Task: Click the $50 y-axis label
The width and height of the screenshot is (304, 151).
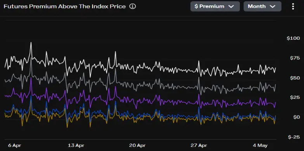Action: (295, 78)
